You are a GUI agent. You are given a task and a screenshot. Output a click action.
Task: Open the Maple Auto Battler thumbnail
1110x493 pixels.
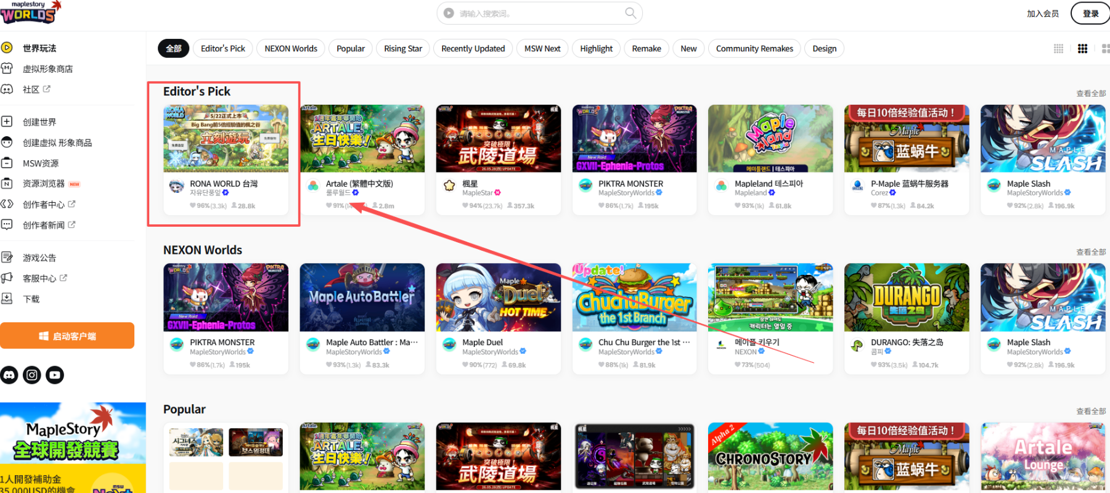pyautogui.click(x=362, y=298)
